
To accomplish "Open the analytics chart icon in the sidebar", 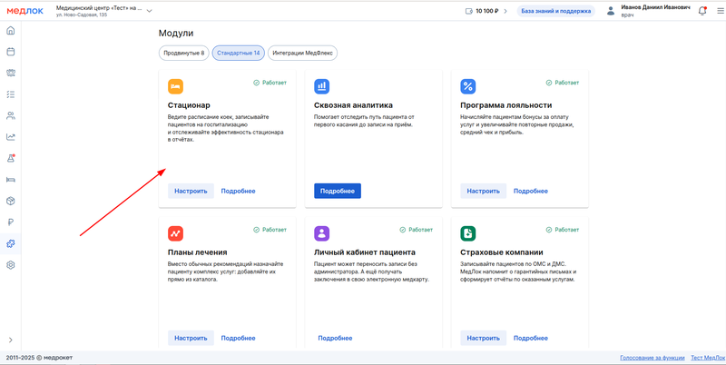I will (x=11, y=137).
